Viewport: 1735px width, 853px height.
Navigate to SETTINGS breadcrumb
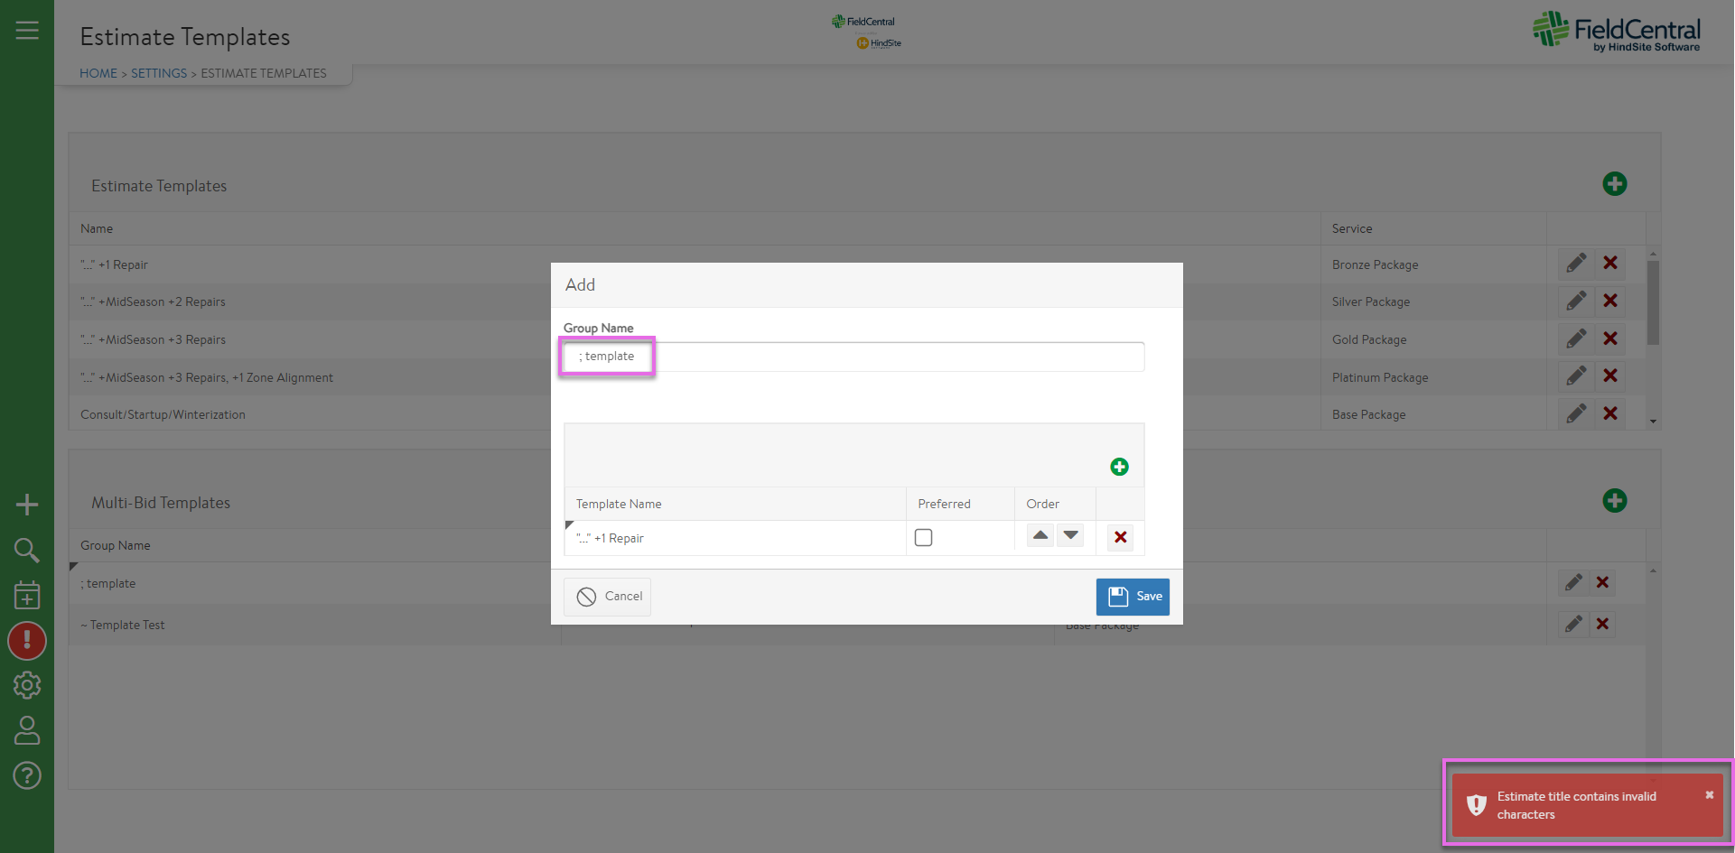159,73
